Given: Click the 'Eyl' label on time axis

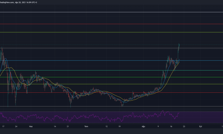Looking at the screenshot, I should click(200, 126).
